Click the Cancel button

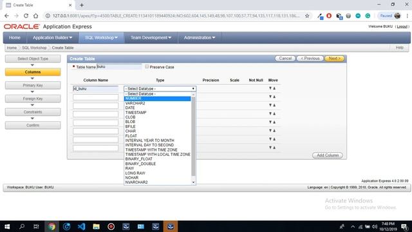pyautogui.click(x=285, y=59)
